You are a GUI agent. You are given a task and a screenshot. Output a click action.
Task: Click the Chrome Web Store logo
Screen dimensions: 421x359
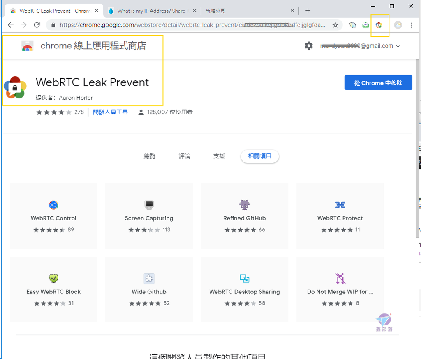tap(28, 46)
